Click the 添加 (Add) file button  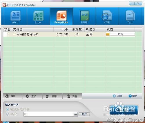(x=13, y=96)
